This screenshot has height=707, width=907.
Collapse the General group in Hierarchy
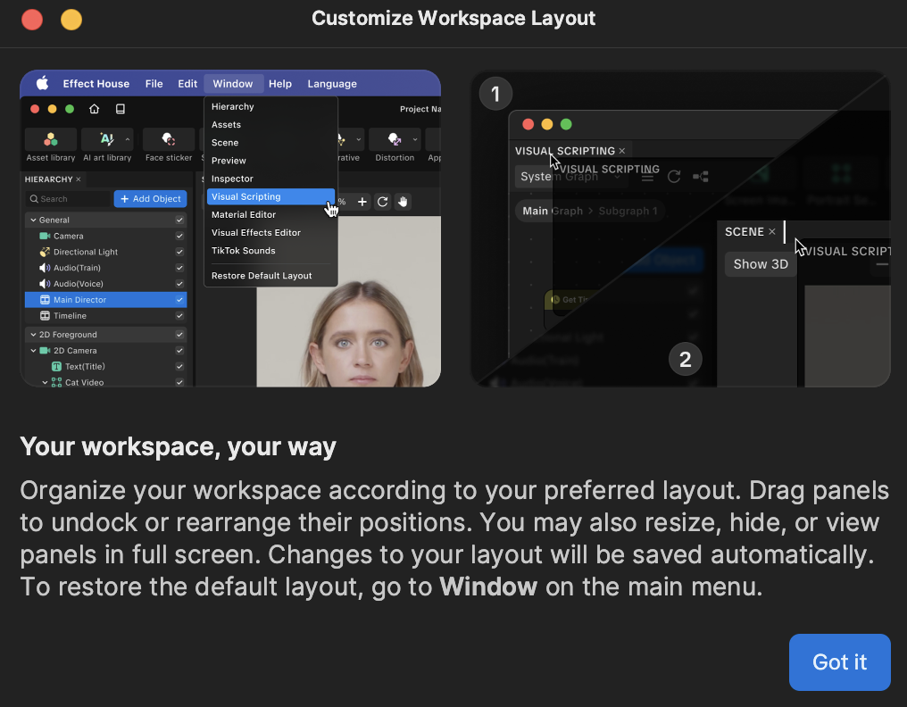coord(33,220)
